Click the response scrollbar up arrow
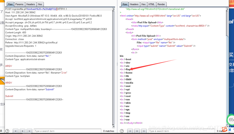The height and width of the screenshot is (134, 234). 227,9
